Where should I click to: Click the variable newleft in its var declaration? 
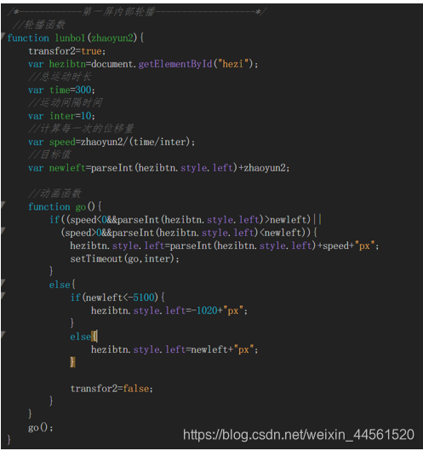click(x=67, y=168)
